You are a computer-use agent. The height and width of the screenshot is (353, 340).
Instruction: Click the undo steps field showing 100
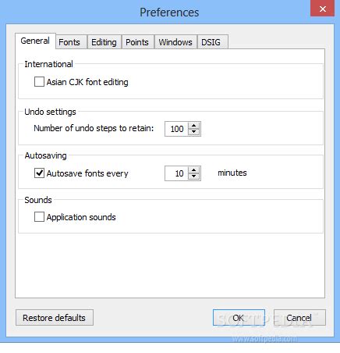pos(176,129)
